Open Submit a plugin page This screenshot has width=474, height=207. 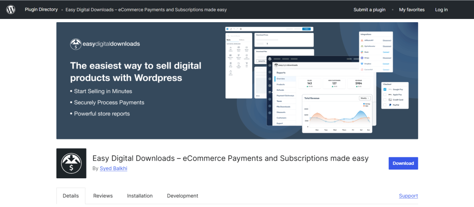pyautogui.click(x=369, y=10)
